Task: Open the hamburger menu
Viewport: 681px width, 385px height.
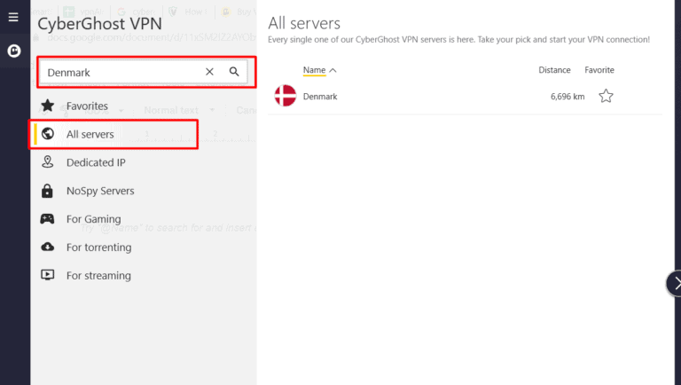Action: 12,17
